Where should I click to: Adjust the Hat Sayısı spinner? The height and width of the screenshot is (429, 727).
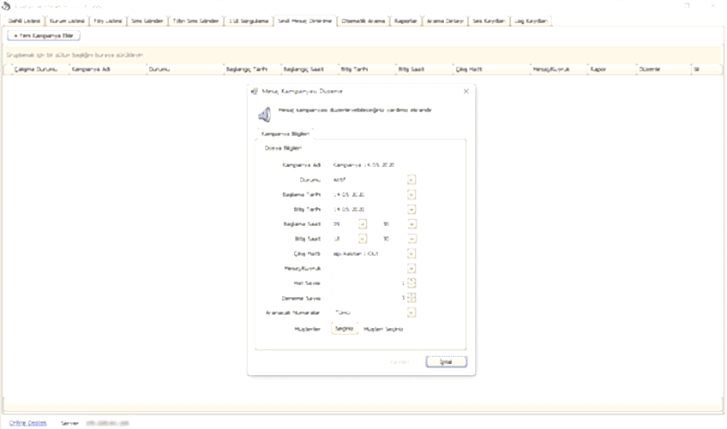coord(412,283)
